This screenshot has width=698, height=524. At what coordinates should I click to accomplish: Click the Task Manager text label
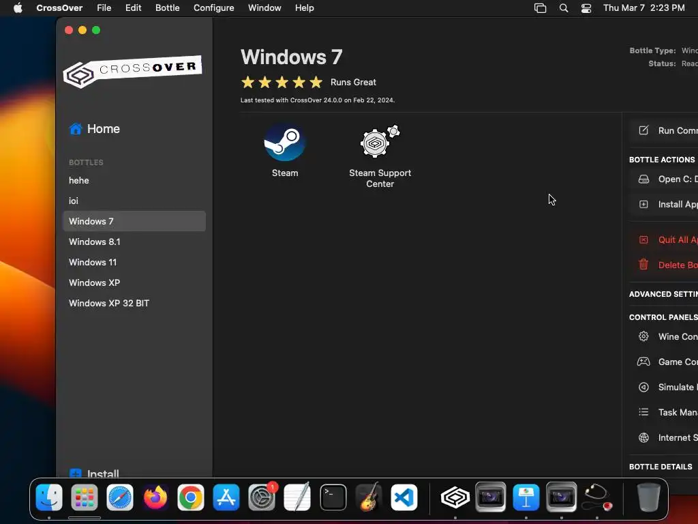point(678,412)
